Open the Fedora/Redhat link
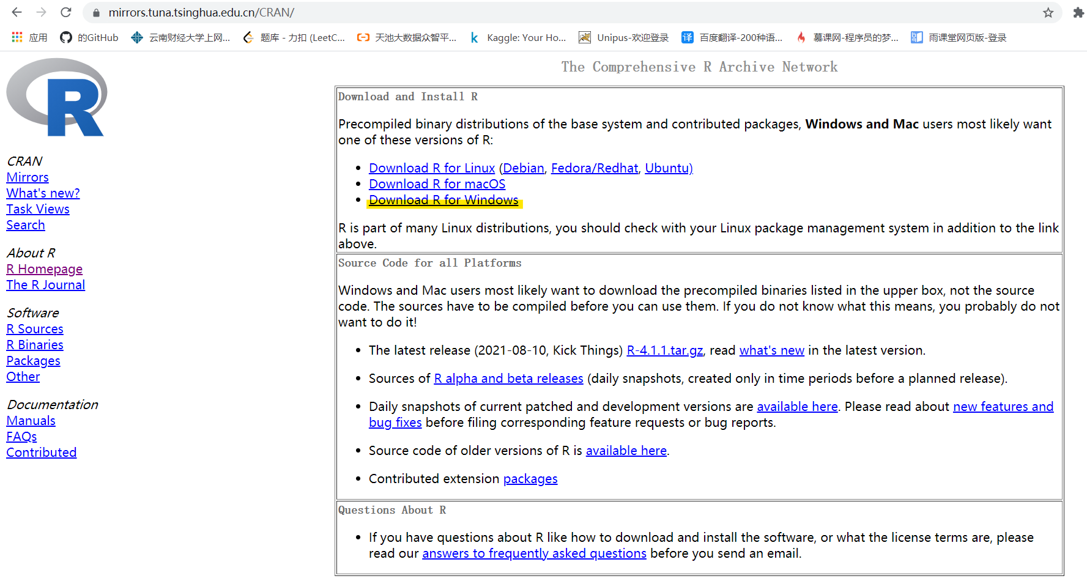This screenshot has height=584, width=1087. [595, 168]
